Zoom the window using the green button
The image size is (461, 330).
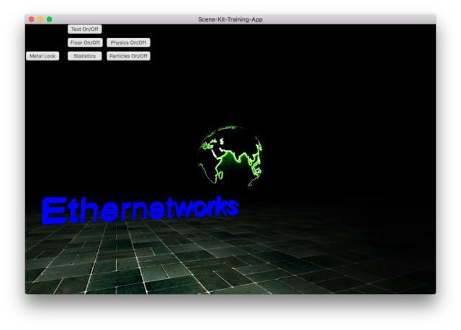point(50,19)
